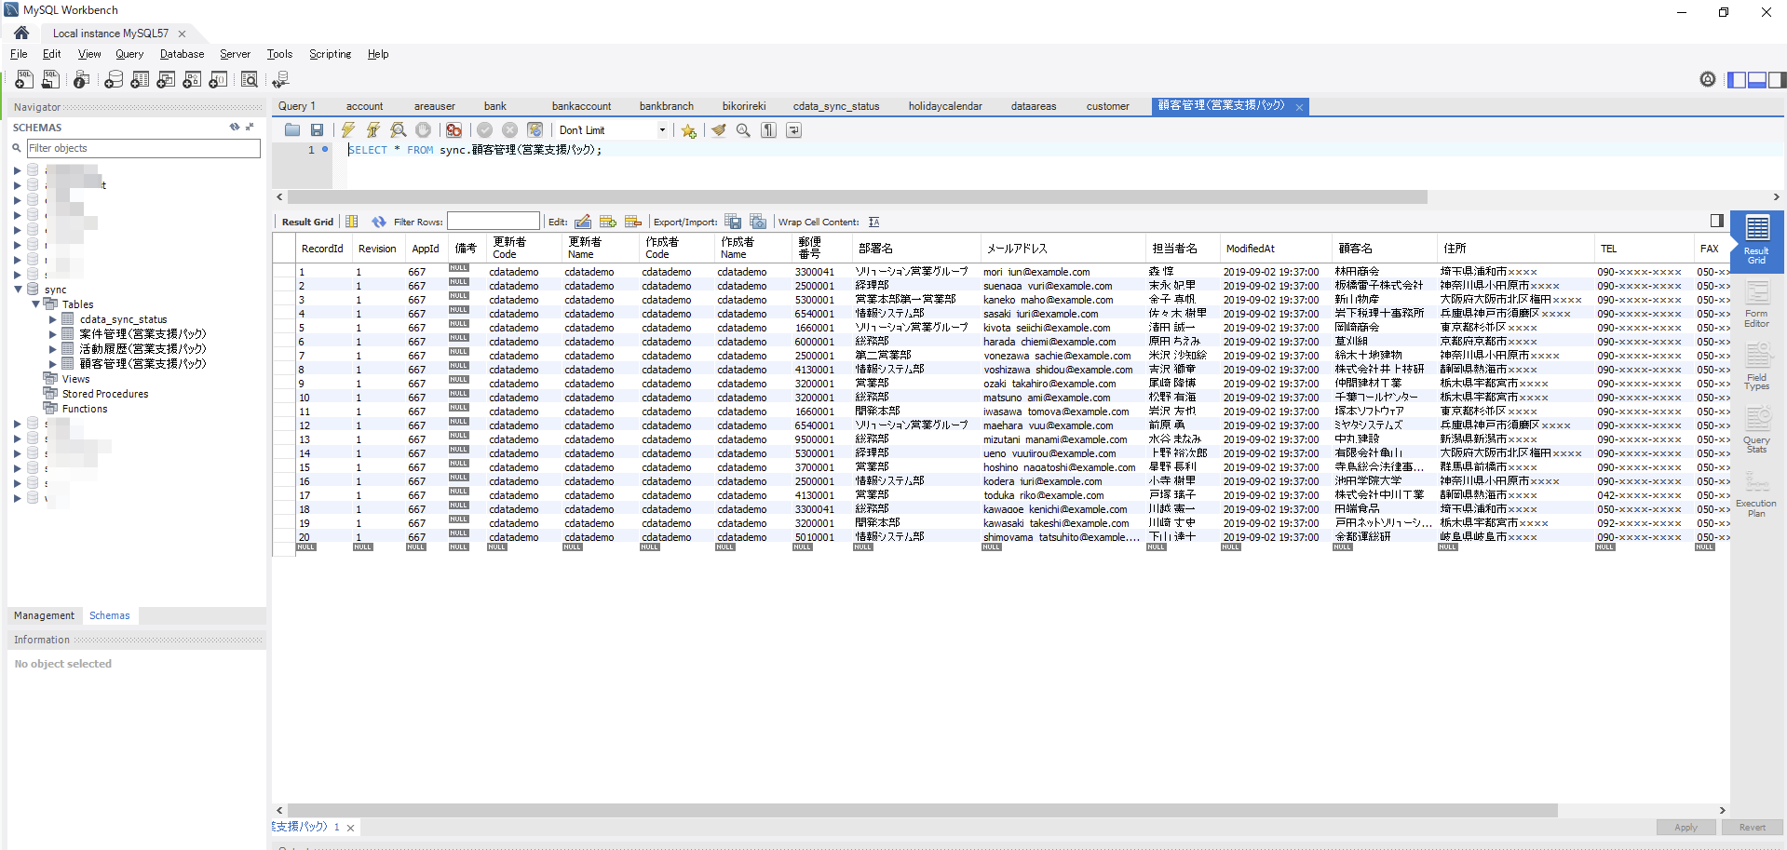Export recordset to external file icon
The width and height of the screenshot is (1787, 850).
[x=733, y=222]
